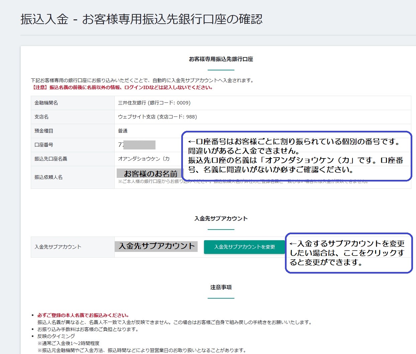Image resolution: width=416 pixels, height=354 pixels.
Task: Click the 預金種目 row label
Action: 44,131
